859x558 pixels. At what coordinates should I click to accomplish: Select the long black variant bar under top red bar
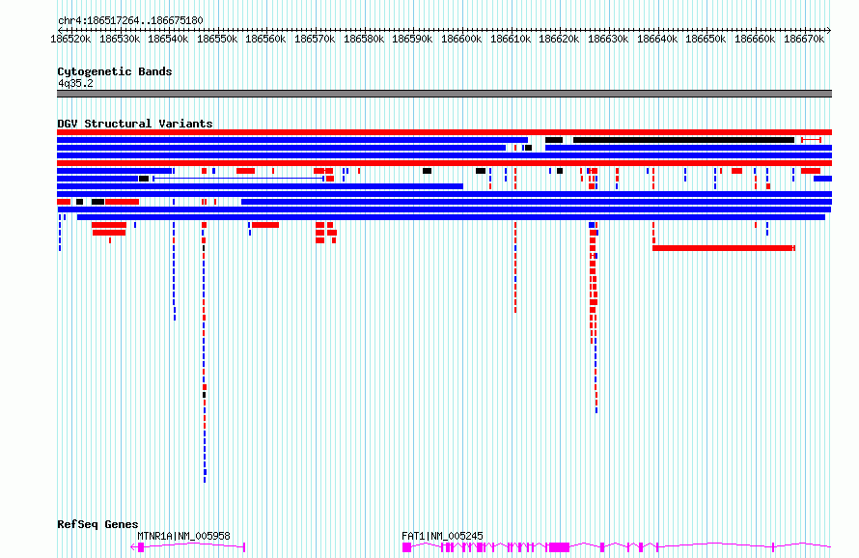683,140
